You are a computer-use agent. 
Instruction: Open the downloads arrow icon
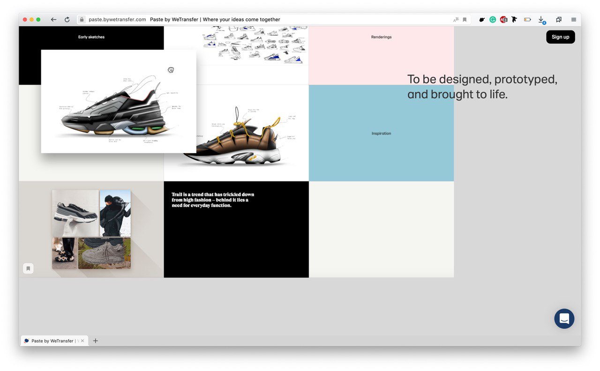[x=541, y=20]
